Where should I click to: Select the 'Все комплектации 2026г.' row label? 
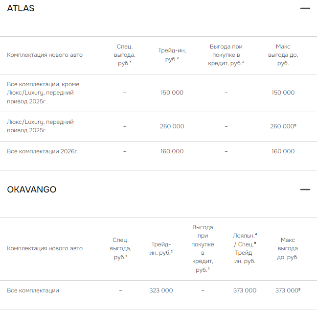pyautogui.click(x=43, y=151)
